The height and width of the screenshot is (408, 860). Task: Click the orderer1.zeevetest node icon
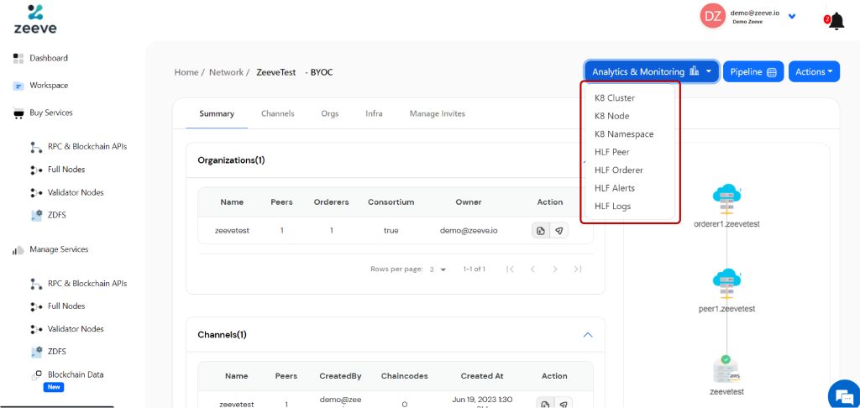pos(726,199)
